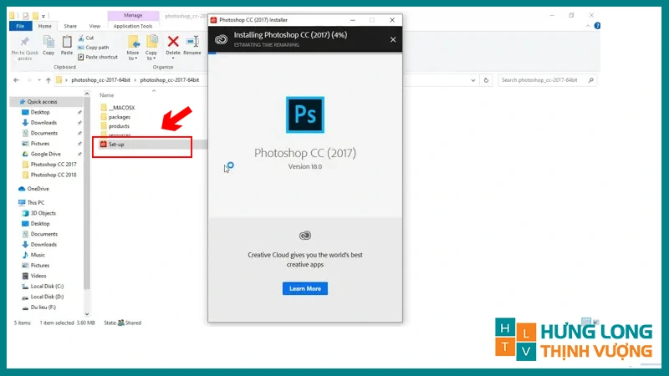The height and width of the screenshot is (376, 669).
Task: Select OneDrive in navigation pane
Action: (x=38, y=189)
